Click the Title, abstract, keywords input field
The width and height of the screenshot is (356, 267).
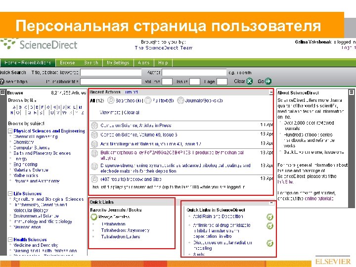(x=111, y=73)
